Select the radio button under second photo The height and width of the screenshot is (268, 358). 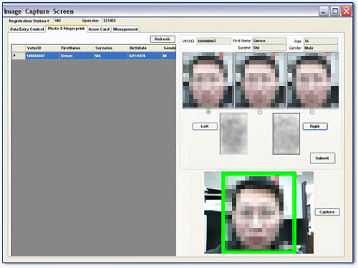point(260,112)
